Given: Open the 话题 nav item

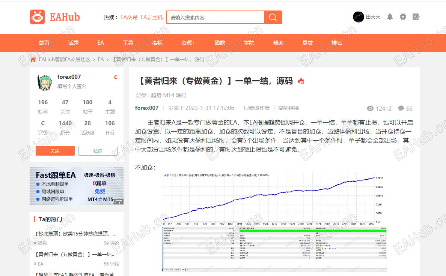Looking at the screenshot, I should click(73, 43).
